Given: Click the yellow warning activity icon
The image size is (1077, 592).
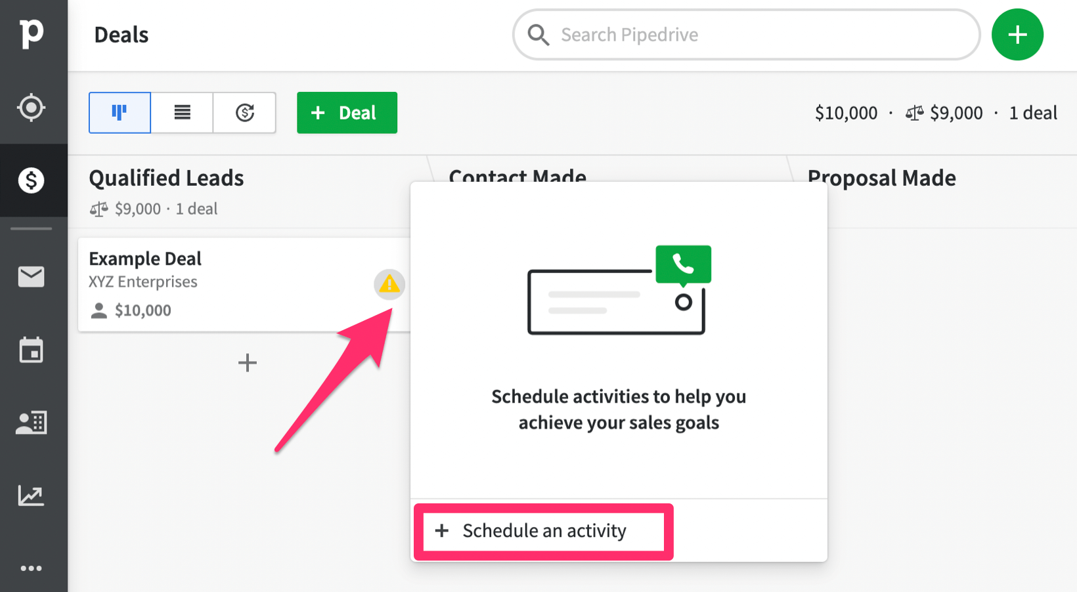Looking at the screenshot, I should (389, 284).
